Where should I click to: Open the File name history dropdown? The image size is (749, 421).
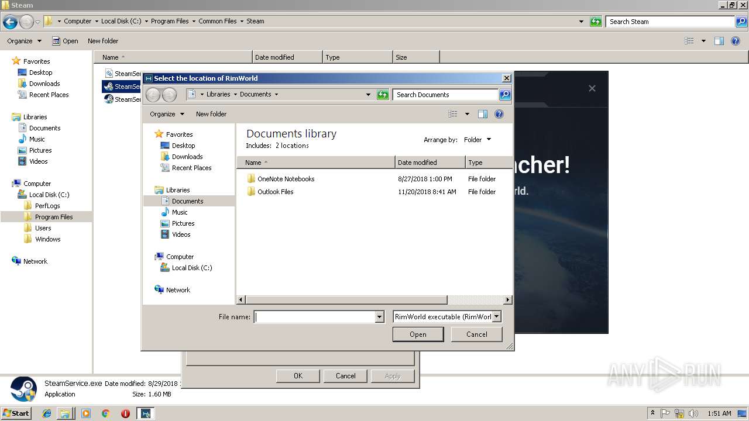[x=379, y=317]
